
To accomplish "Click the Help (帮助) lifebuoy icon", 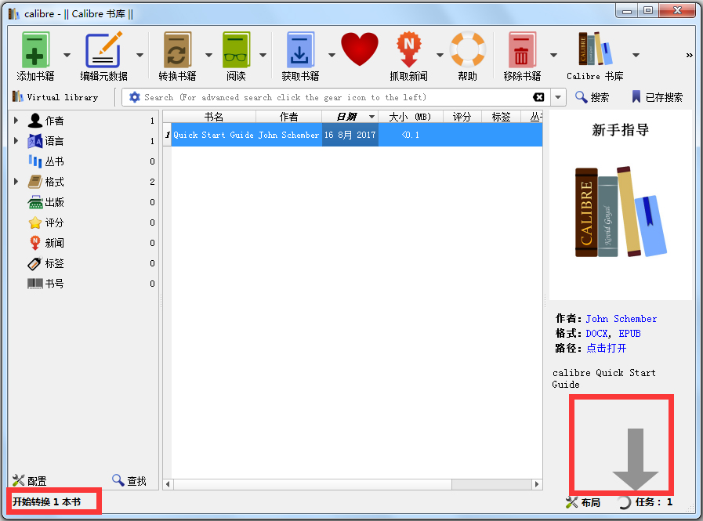I will [x=468, y=52].
